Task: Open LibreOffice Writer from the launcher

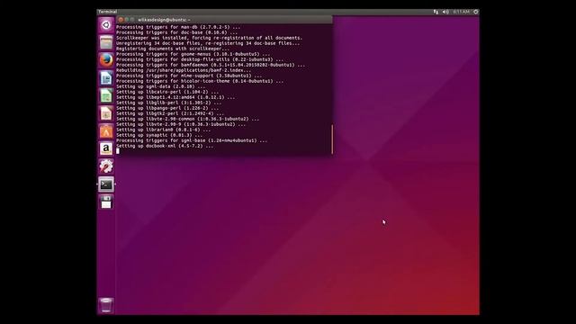Action: [x=106, y=78]
